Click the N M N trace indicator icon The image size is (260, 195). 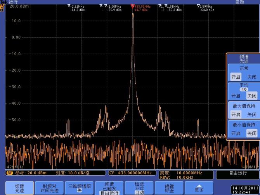pyautogui.click(x=2, y=8)
